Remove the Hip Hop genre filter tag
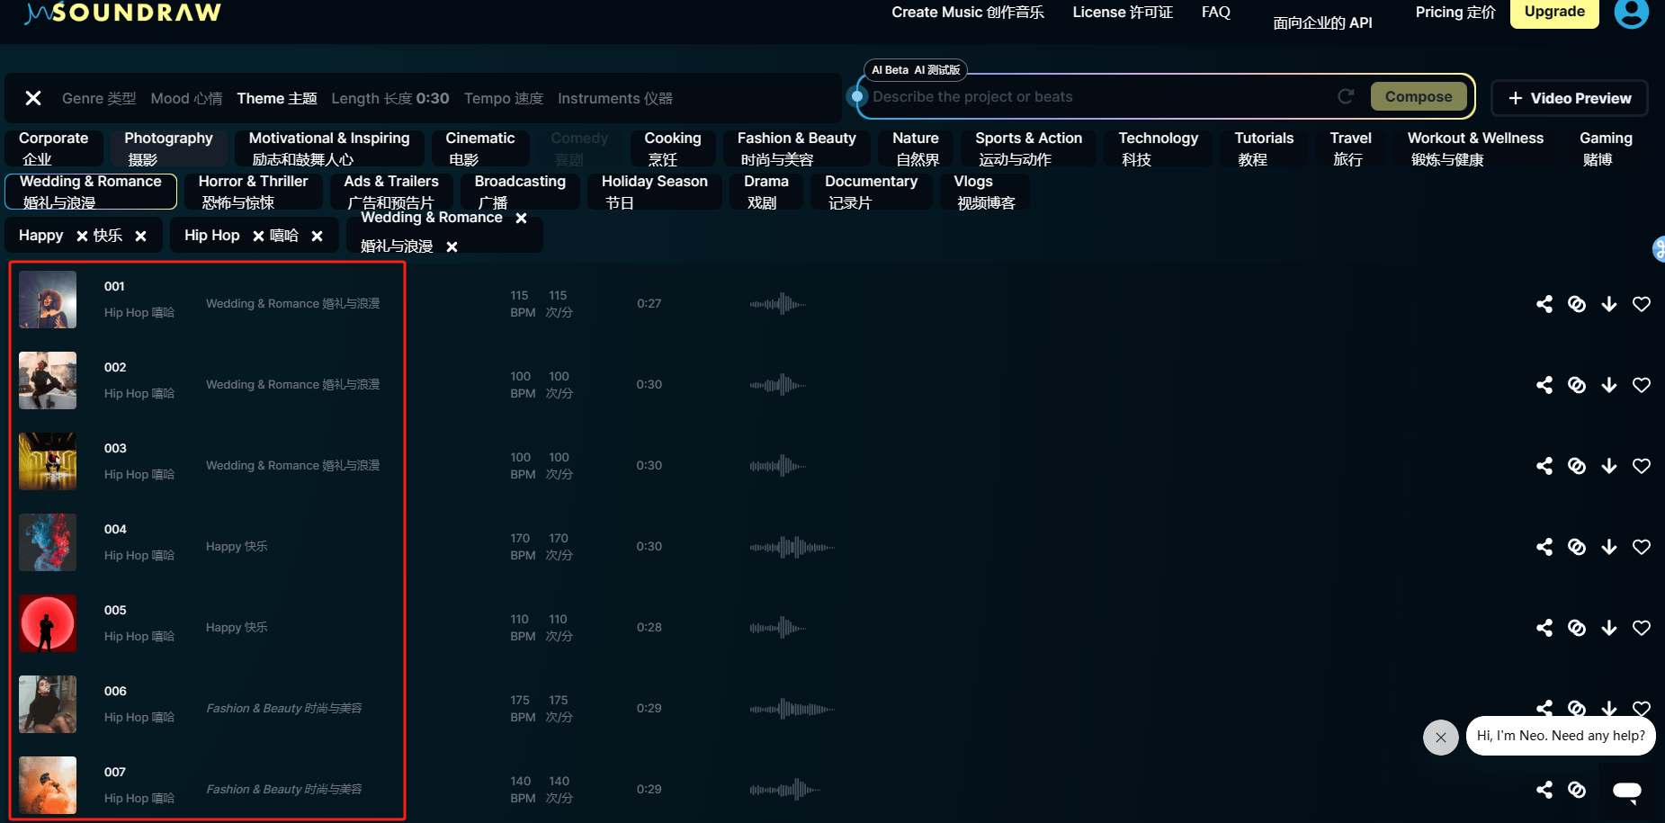The height and width of the screenshot is (823, 1665). click(x=317, y=236)
